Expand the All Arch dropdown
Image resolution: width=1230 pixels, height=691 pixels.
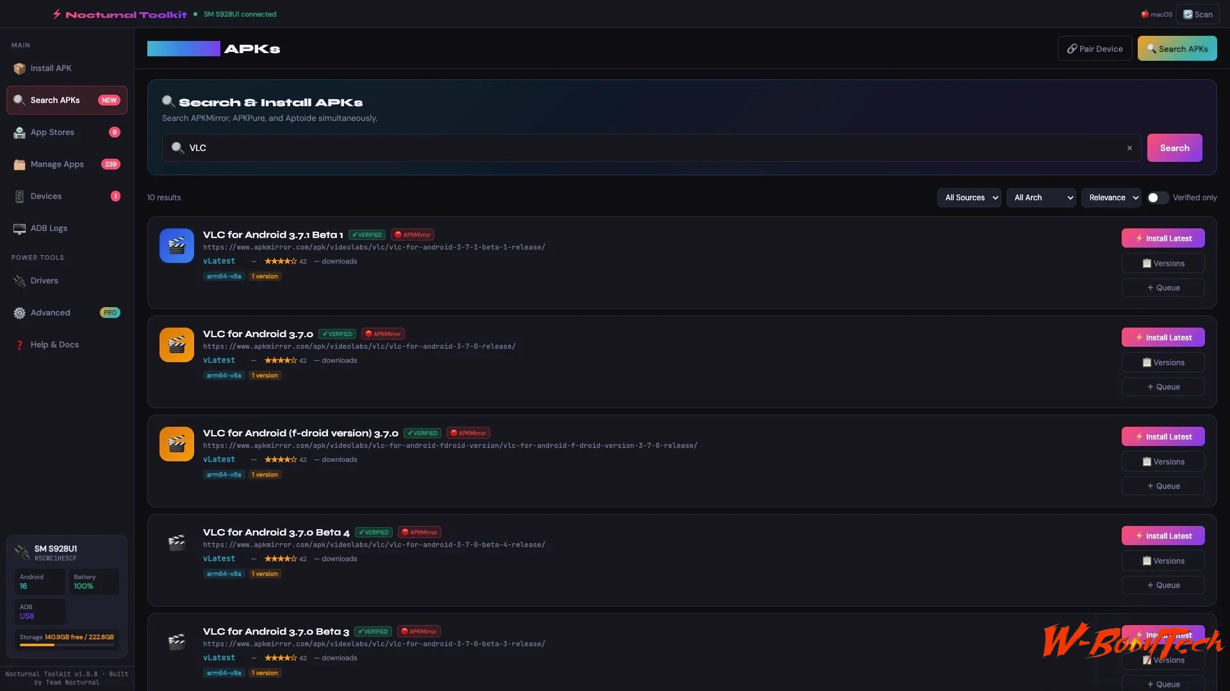click(x=1041, y=198)
